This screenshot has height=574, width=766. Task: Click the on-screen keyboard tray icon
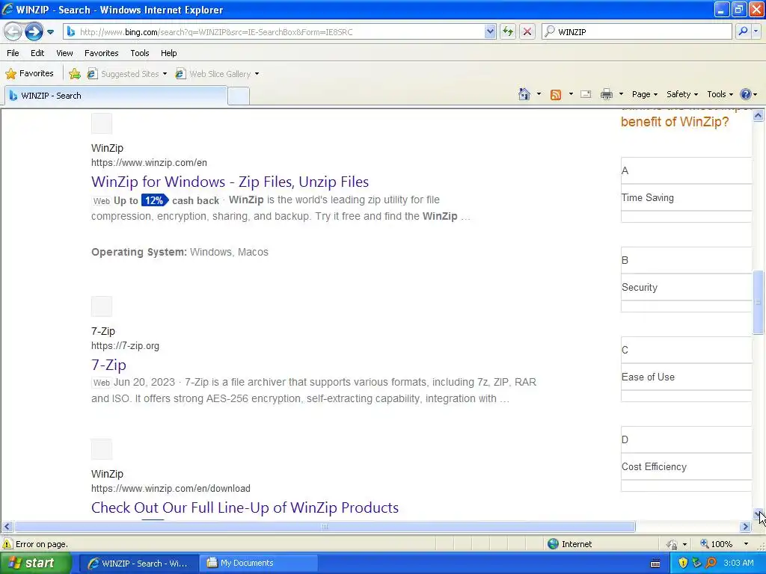coord(655,564)
